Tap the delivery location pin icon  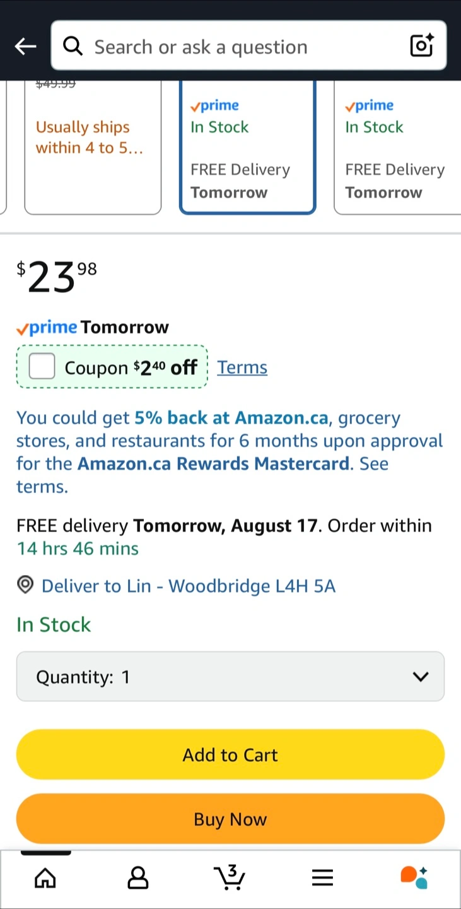pyautogui.click(x=25, y=586)
